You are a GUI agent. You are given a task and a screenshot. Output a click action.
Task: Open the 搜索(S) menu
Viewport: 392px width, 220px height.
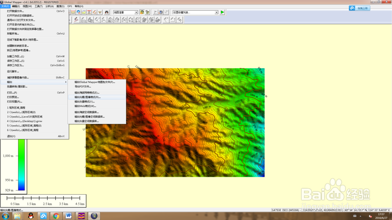60,6
